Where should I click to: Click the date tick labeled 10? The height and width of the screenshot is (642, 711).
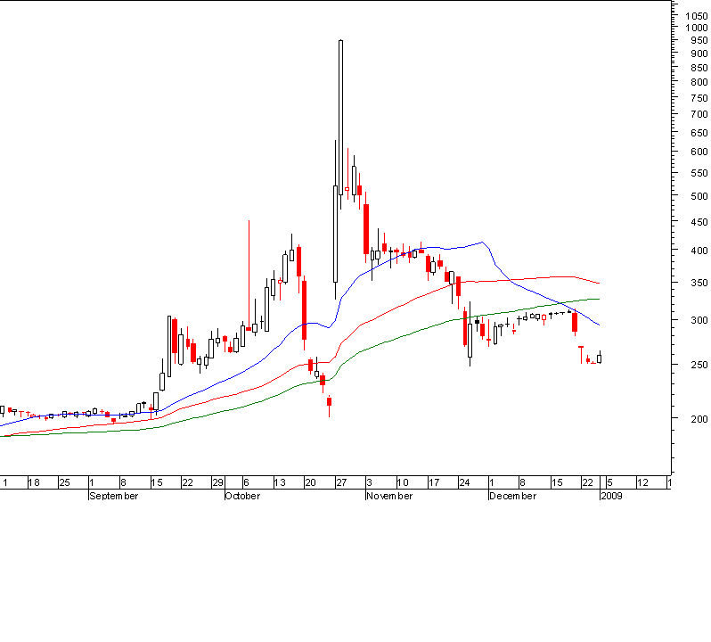403,482
